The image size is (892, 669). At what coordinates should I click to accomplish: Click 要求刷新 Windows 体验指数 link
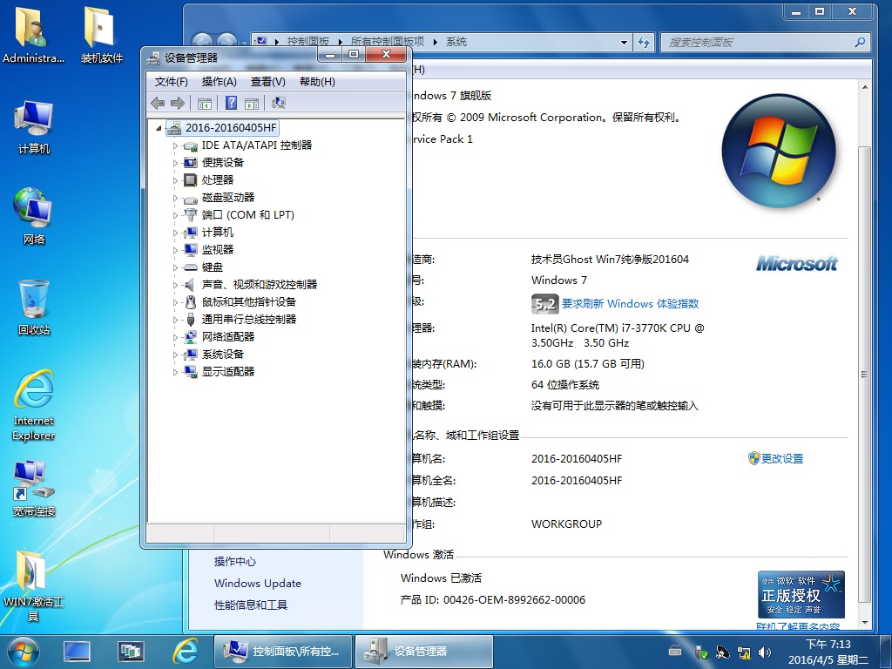pos(630,304)
